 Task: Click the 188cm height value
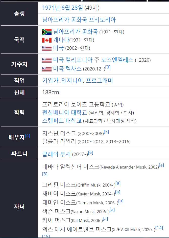coord(51,93)
